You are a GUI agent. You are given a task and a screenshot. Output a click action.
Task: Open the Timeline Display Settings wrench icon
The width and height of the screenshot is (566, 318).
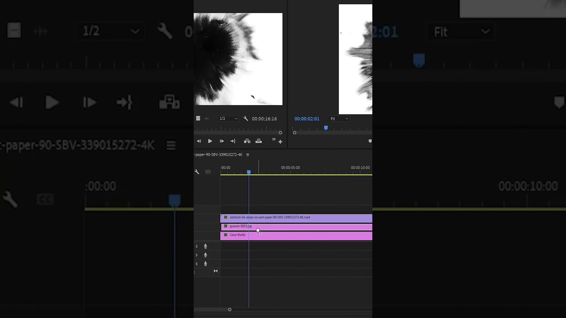pyautogui.click(x=197, y=172)
